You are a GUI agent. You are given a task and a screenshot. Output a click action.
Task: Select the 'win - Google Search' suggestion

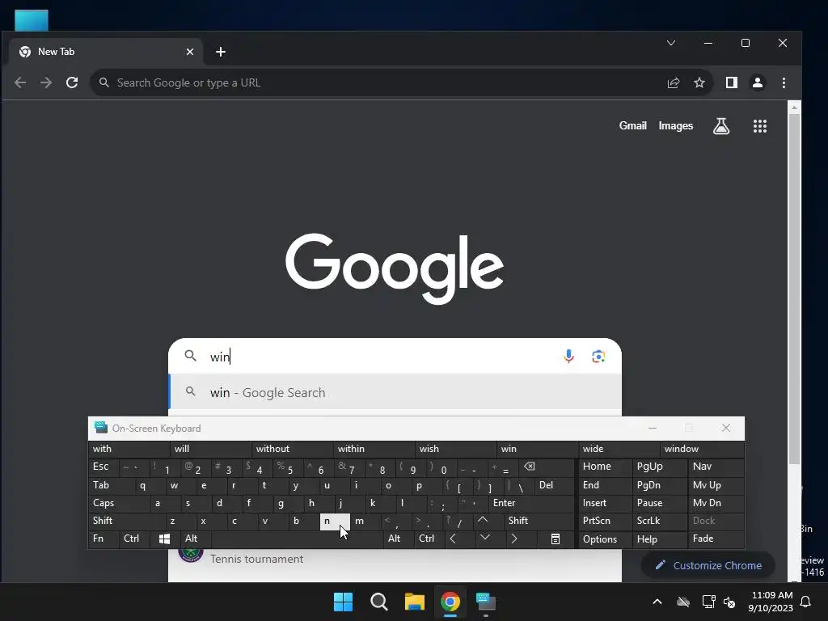pos(395,392)
